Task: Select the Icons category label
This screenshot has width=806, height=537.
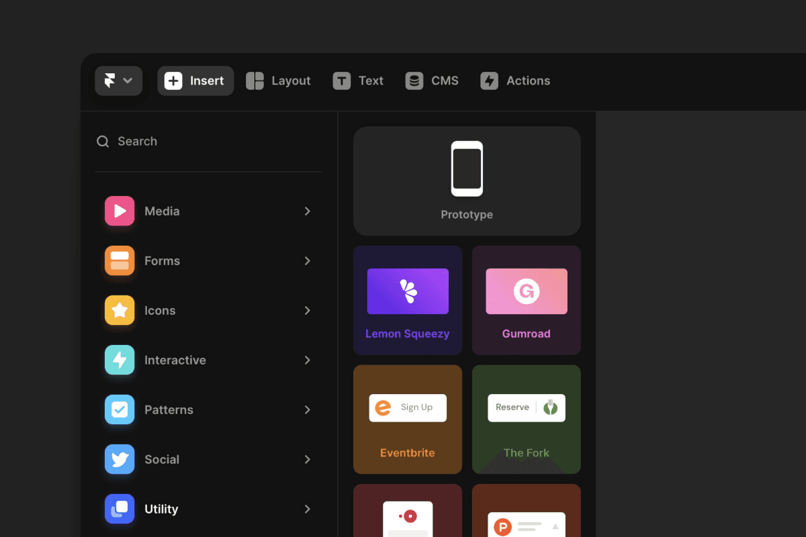Action: coord(160,310)
